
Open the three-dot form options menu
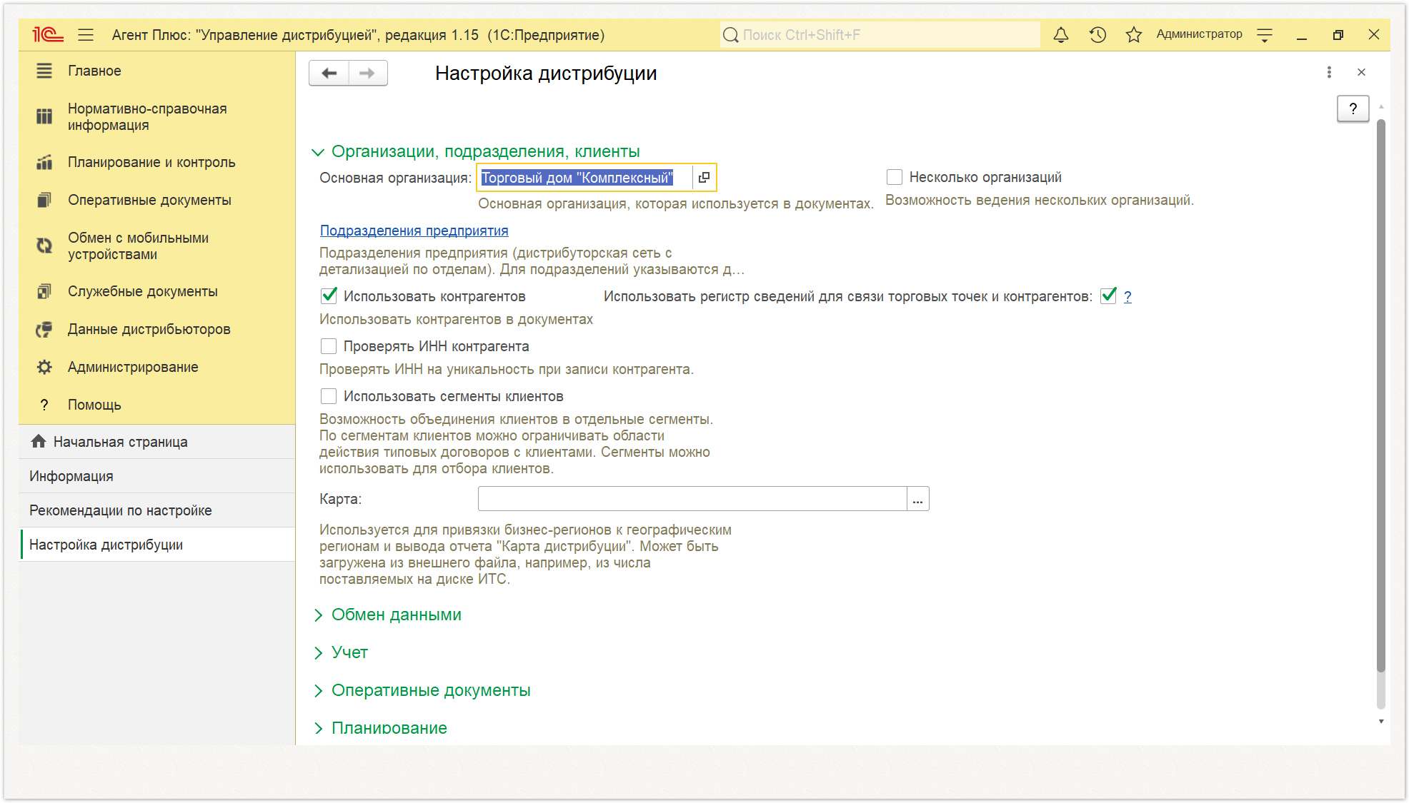click(1329, 72)
